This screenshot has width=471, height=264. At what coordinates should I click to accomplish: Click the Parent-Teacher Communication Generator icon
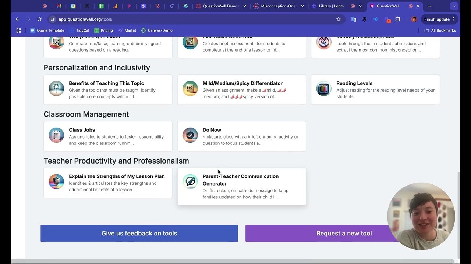coord(190,182)
